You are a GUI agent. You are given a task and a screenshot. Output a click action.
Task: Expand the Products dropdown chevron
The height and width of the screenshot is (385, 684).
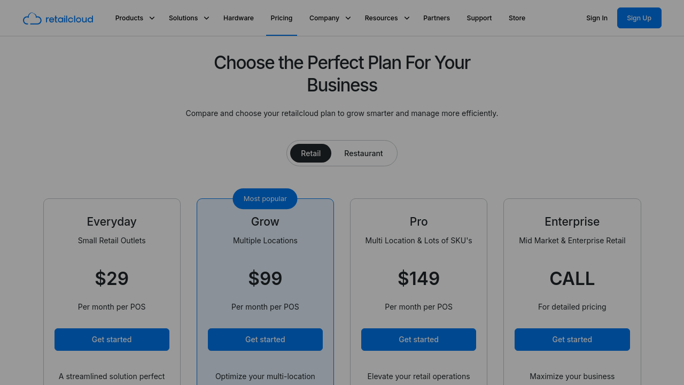coord(152,18)
